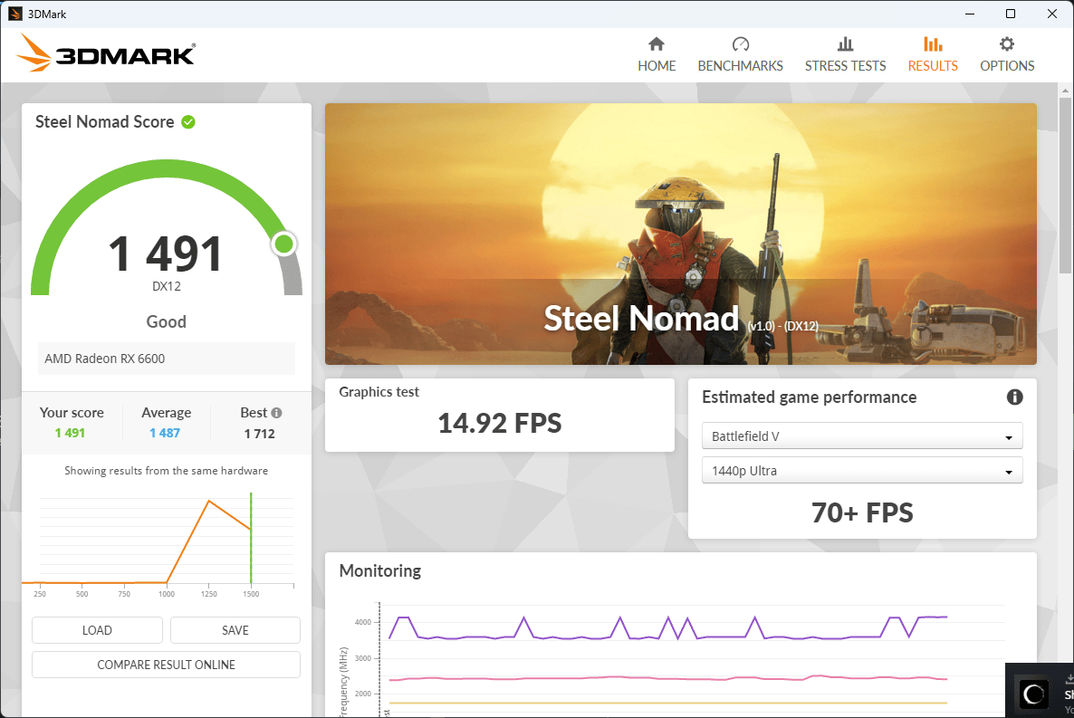The height and width of the screenshot is (718, 1074).
Task: Click the green marker in score distribution chart
Action: (251, 538)
